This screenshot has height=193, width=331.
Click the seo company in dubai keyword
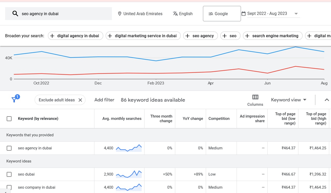[37, 187]
